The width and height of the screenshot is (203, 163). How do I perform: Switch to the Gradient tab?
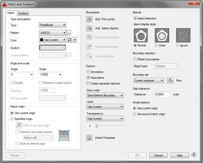(23, 13)
